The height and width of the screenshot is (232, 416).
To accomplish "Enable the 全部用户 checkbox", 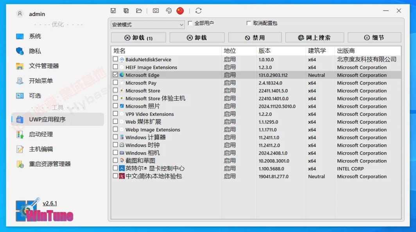I will click(190, 23).
